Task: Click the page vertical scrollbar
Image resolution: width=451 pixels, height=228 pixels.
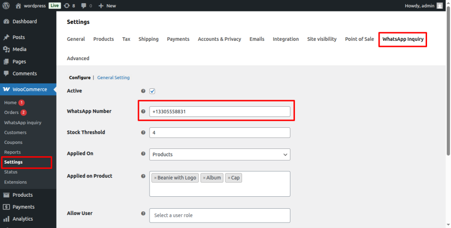Action: (448, 80)
